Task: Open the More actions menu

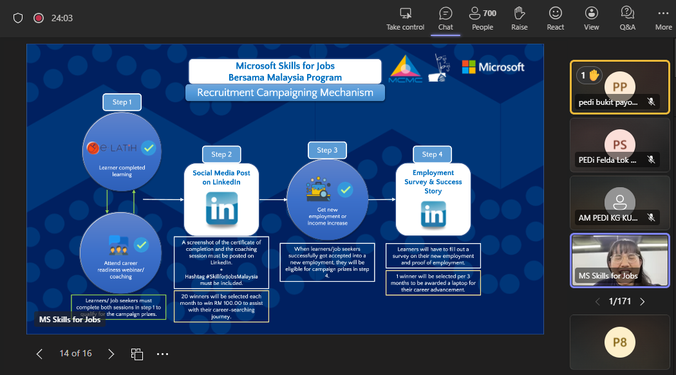Action: tap(663, 18)
